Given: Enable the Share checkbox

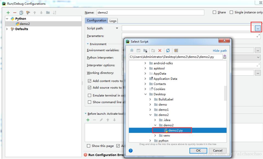Looking at the screenshot, I should coord(214,12).
